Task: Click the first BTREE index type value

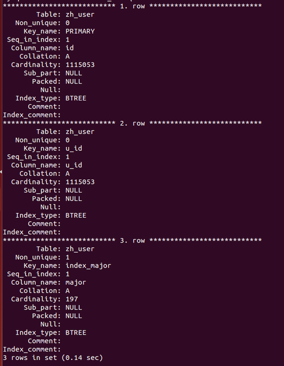Action: pos(76,98)
